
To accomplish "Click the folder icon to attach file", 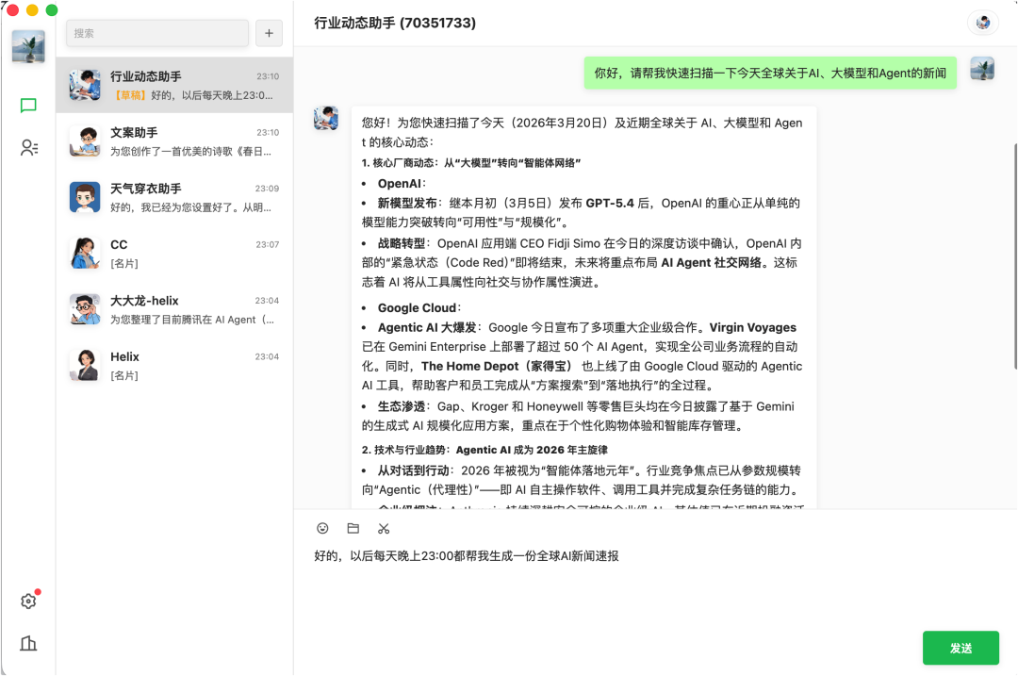I will [x=353, y=529].
